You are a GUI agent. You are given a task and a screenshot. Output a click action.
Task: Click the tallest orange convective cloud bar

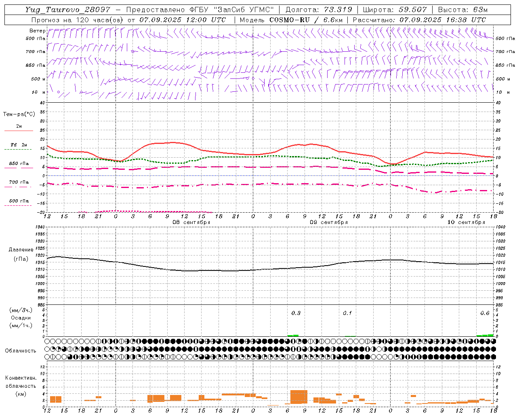[299, 397]
